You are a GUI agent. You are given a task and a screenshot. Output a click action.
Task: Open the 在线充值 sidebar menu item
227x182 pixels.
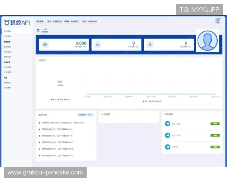[x=8, y=67]
